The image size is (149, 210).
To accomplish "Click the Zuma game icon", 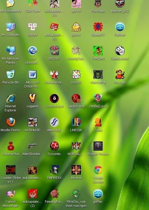I will coord(98,122).
